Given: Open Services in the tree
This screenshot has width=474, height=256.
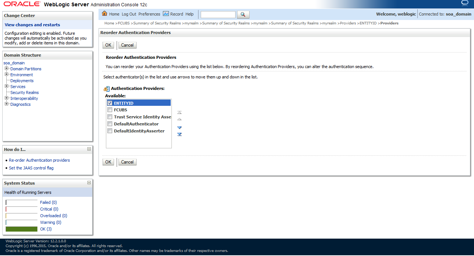Looking at the screenshot, I should coord(18,87).
